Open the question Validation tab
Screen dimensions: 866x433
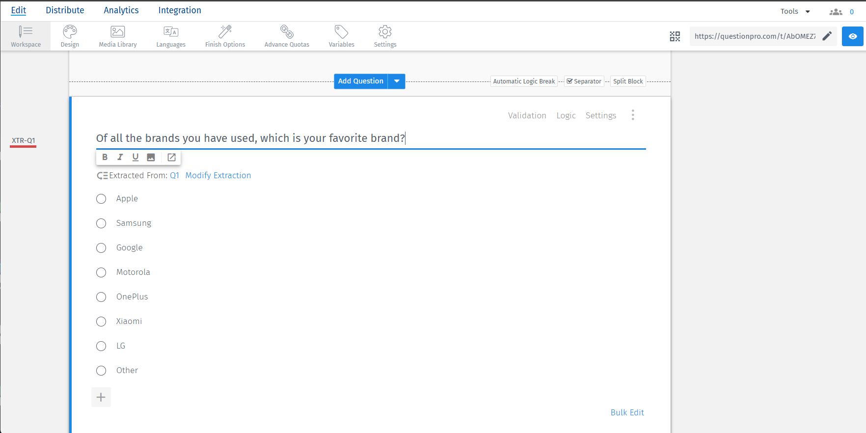527,115
